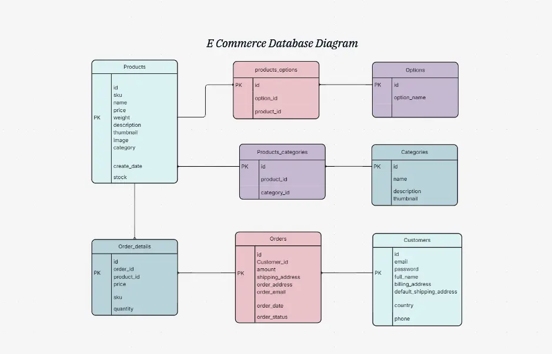The width and height of the screenshot is (552, 354).
Task: Select the connector between Products and Order_details
Action: pos(134,211)
